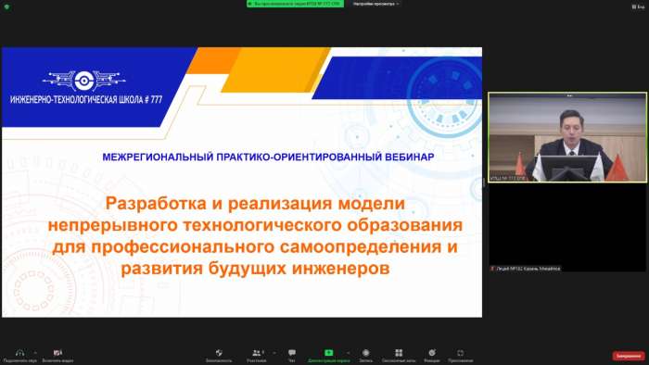This screenshot has width=649, height=365.
Task: Open the view options dropdown at top
Action: [x=375, y=4]
